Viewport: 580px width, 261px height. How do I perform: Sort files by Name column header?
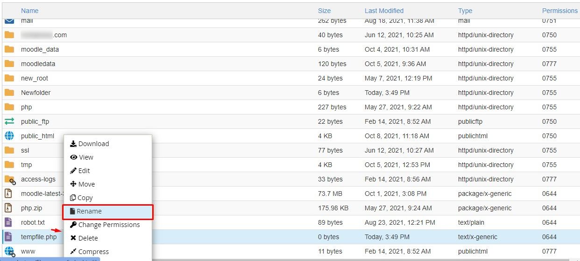coord(30,11)
